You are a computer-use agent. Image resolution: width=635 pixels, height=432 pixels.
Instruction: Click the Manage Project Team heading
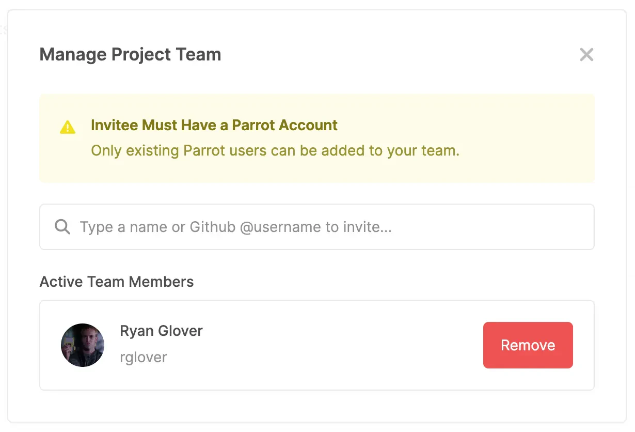pos(130,54)
